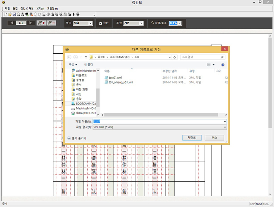
Task: Open toolbar overflow options arrow
Action: [94, 15]
